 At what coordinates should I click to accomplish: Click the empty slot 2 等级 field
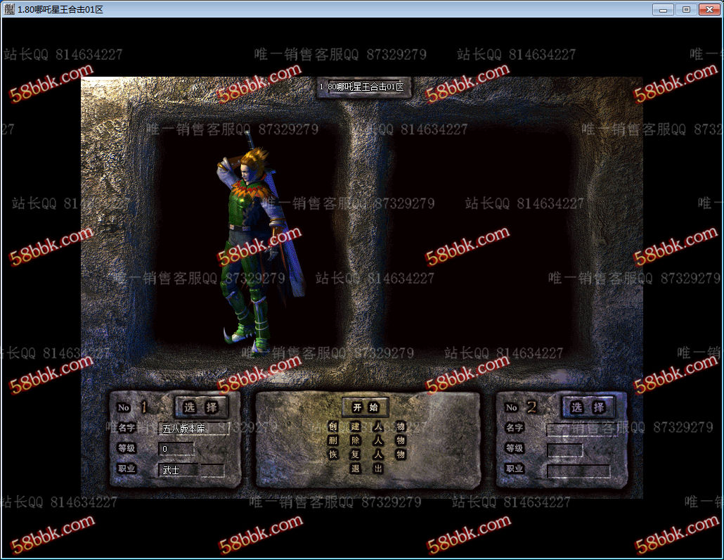click(x=564, y=450)
